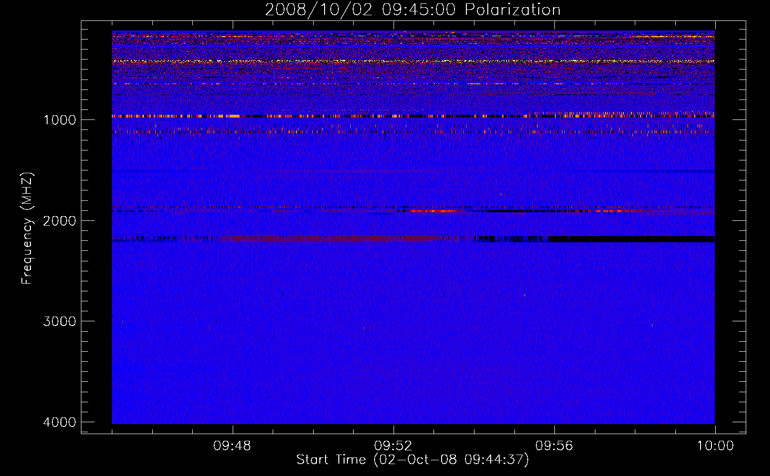Screen dimensions: 770x476
Task: Click the 09:52 time tick label
Action: (393, 446)
